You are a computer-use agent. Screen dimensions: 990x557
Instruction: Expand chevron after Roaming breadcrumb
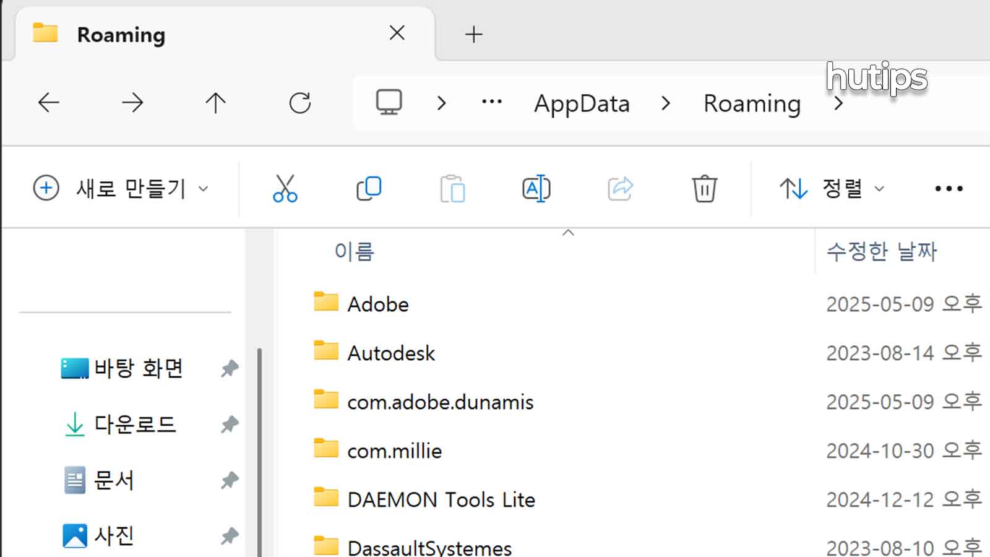pos(838,103)
